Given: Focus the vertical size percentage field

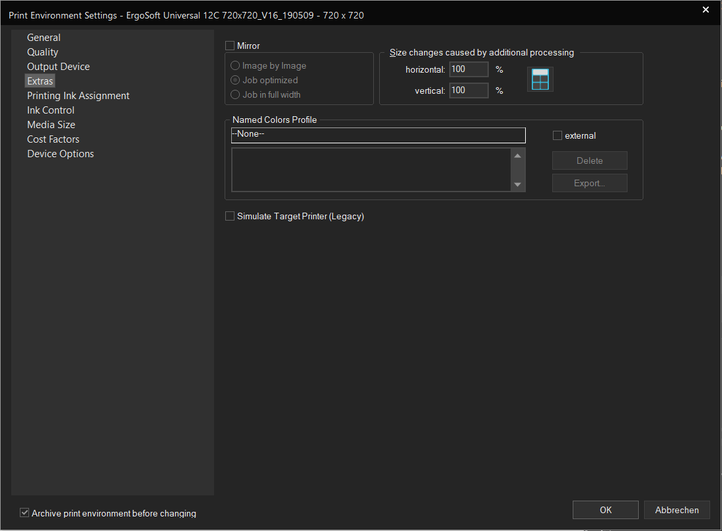Looking at the screenshot, I should tap(469, 90).
